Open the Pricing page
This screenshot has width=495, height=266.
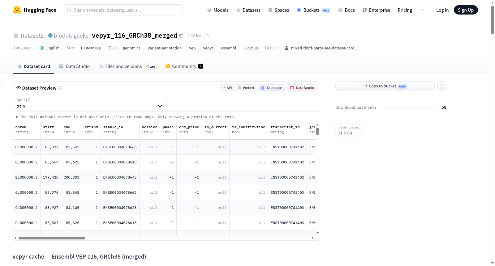tap(405, 10)
